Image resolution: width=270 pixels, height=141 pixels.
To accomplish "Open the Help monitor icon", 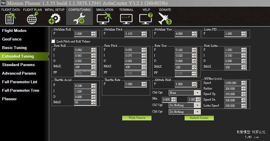I will click(x=146, y=19).
